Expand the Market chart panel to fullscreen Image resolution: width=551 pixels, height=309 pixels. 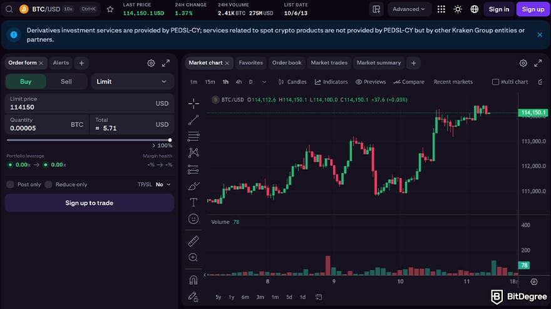click(538, 63)
